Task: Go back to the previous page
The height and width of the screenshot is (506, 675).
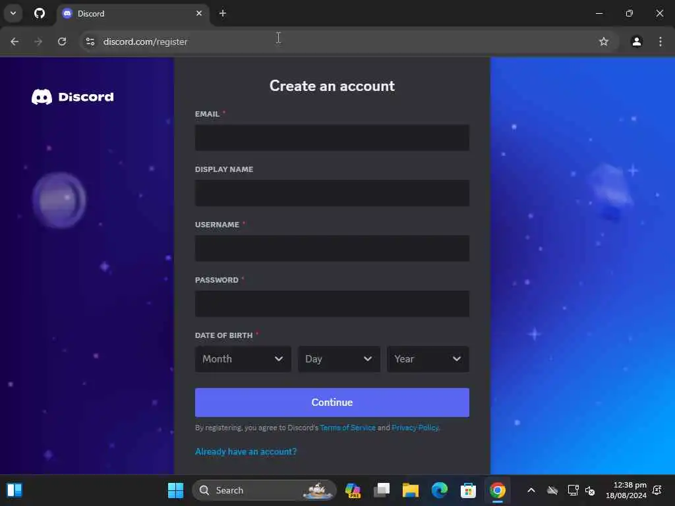Action: tap(15, 42)
